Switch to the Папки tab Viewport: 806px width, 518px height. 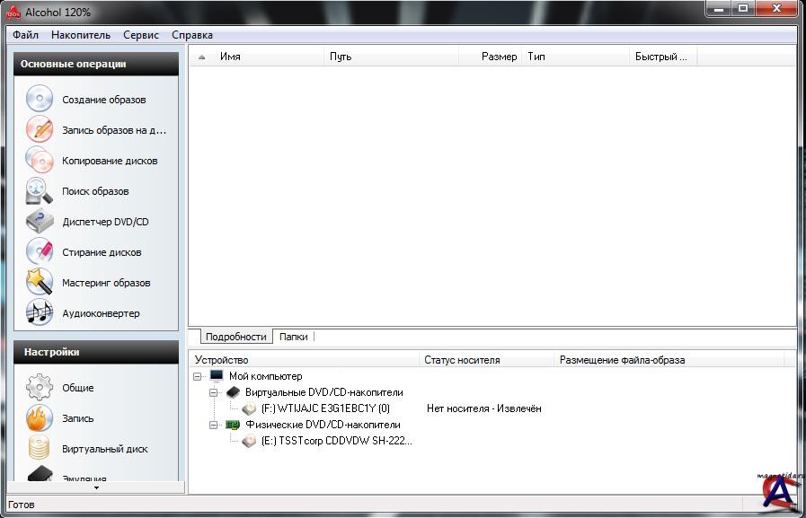(293, 337)
